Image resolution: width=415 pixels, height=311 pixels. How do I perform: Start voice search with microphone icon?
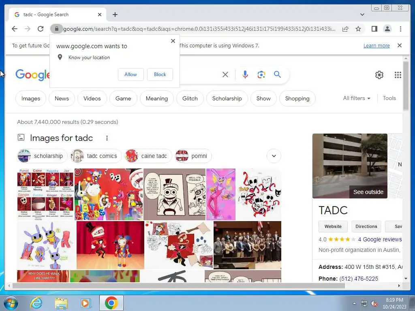tap(245, 75)
